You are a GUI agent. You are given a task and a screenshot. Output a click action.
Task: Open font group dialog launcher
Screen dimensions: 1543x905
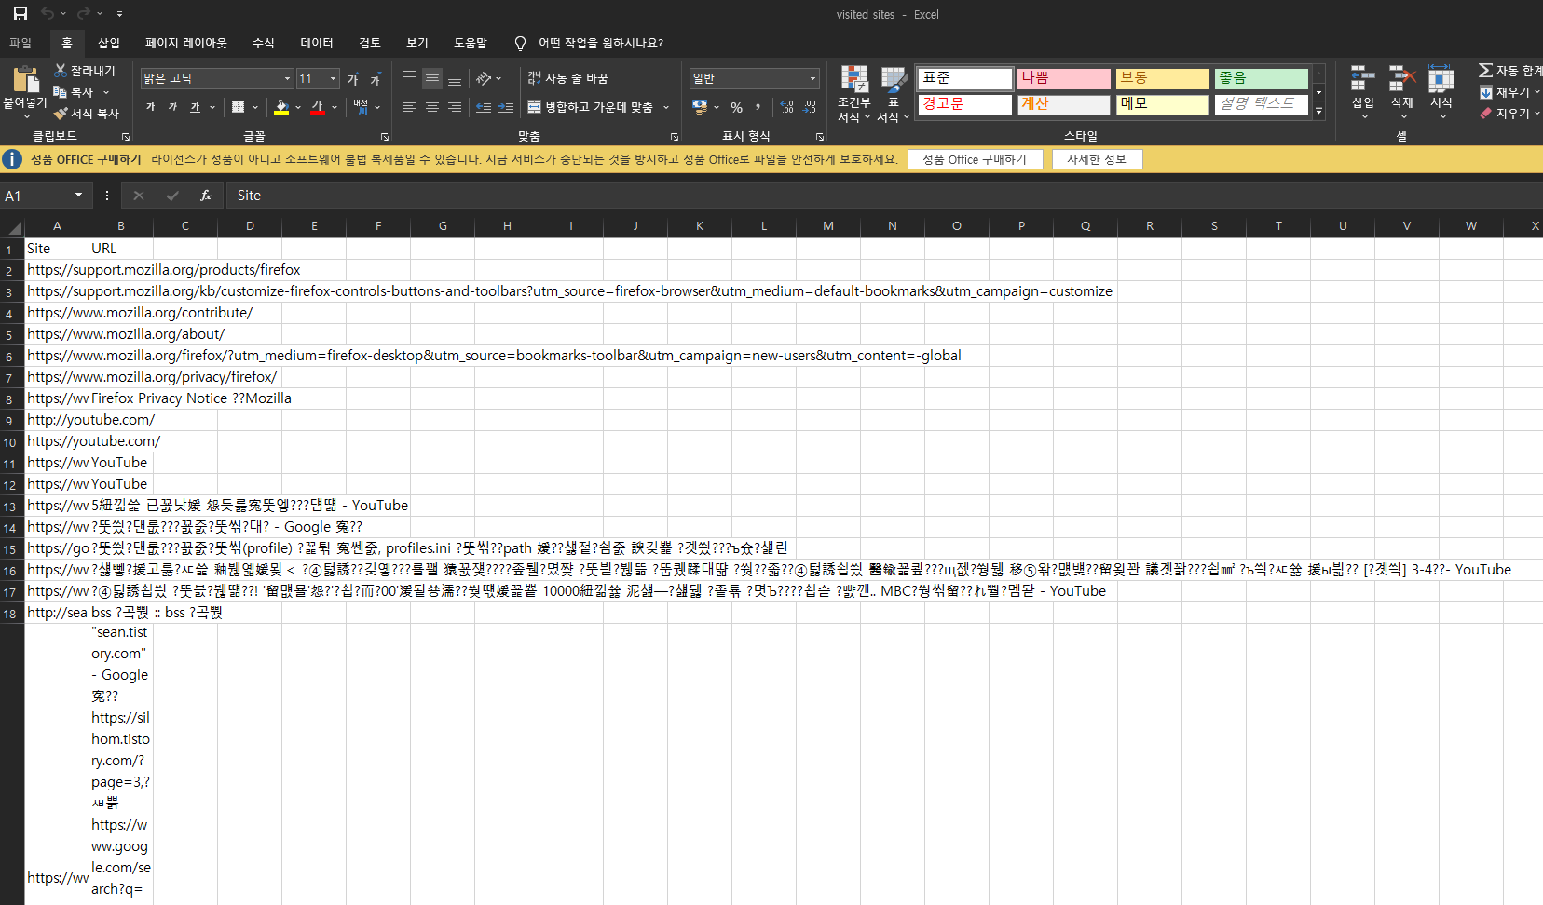pos(385,137)
